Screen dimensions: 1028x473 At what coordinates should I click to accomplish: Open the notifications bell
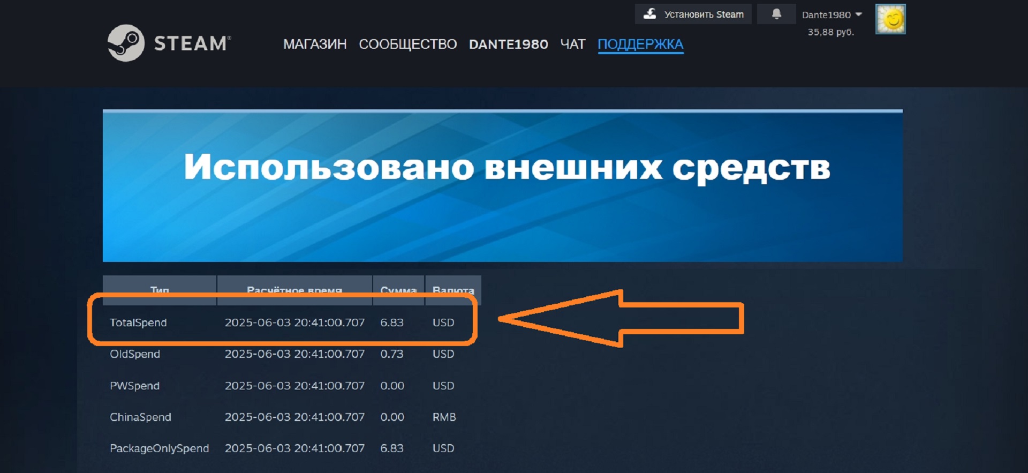tap(776, 14)
